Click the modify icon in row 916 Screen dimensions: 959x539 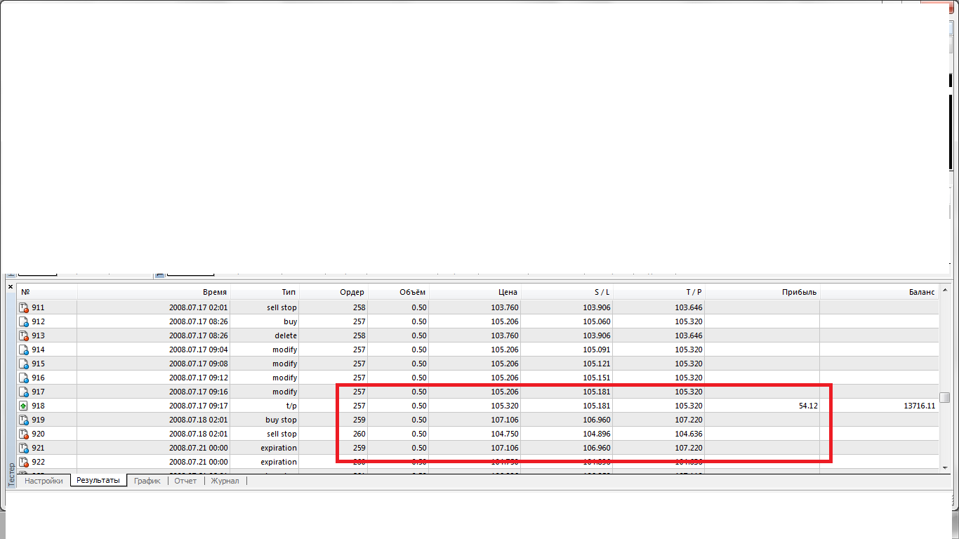point(23,378)
